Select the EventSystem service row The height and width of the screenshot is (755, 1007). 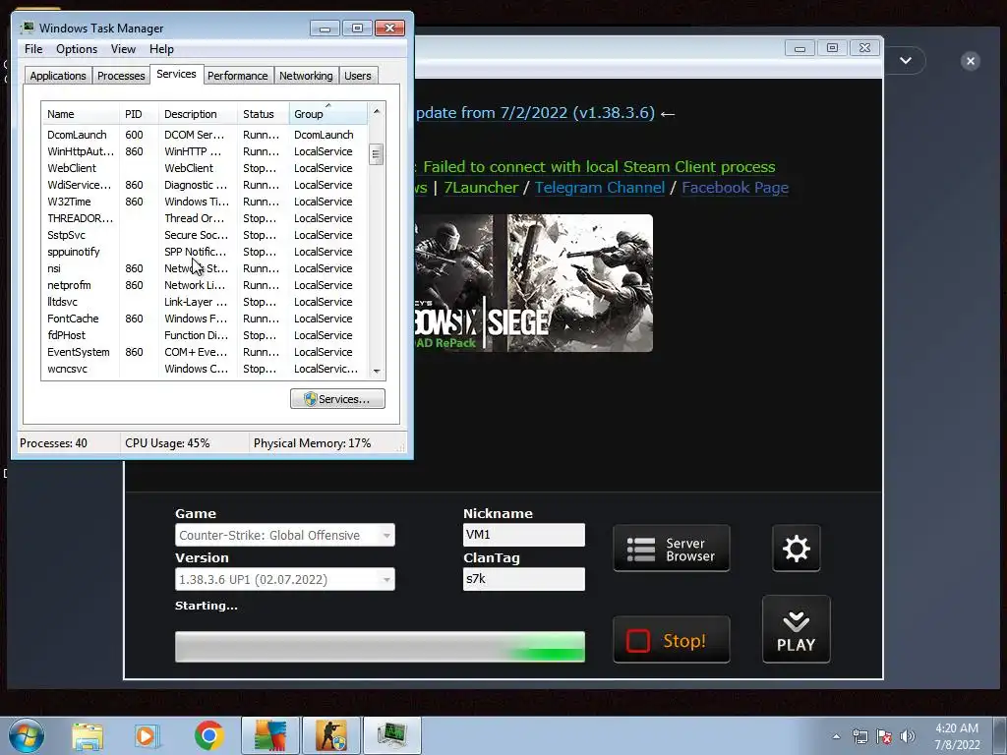pyautogui.click(x=205, y=352)
